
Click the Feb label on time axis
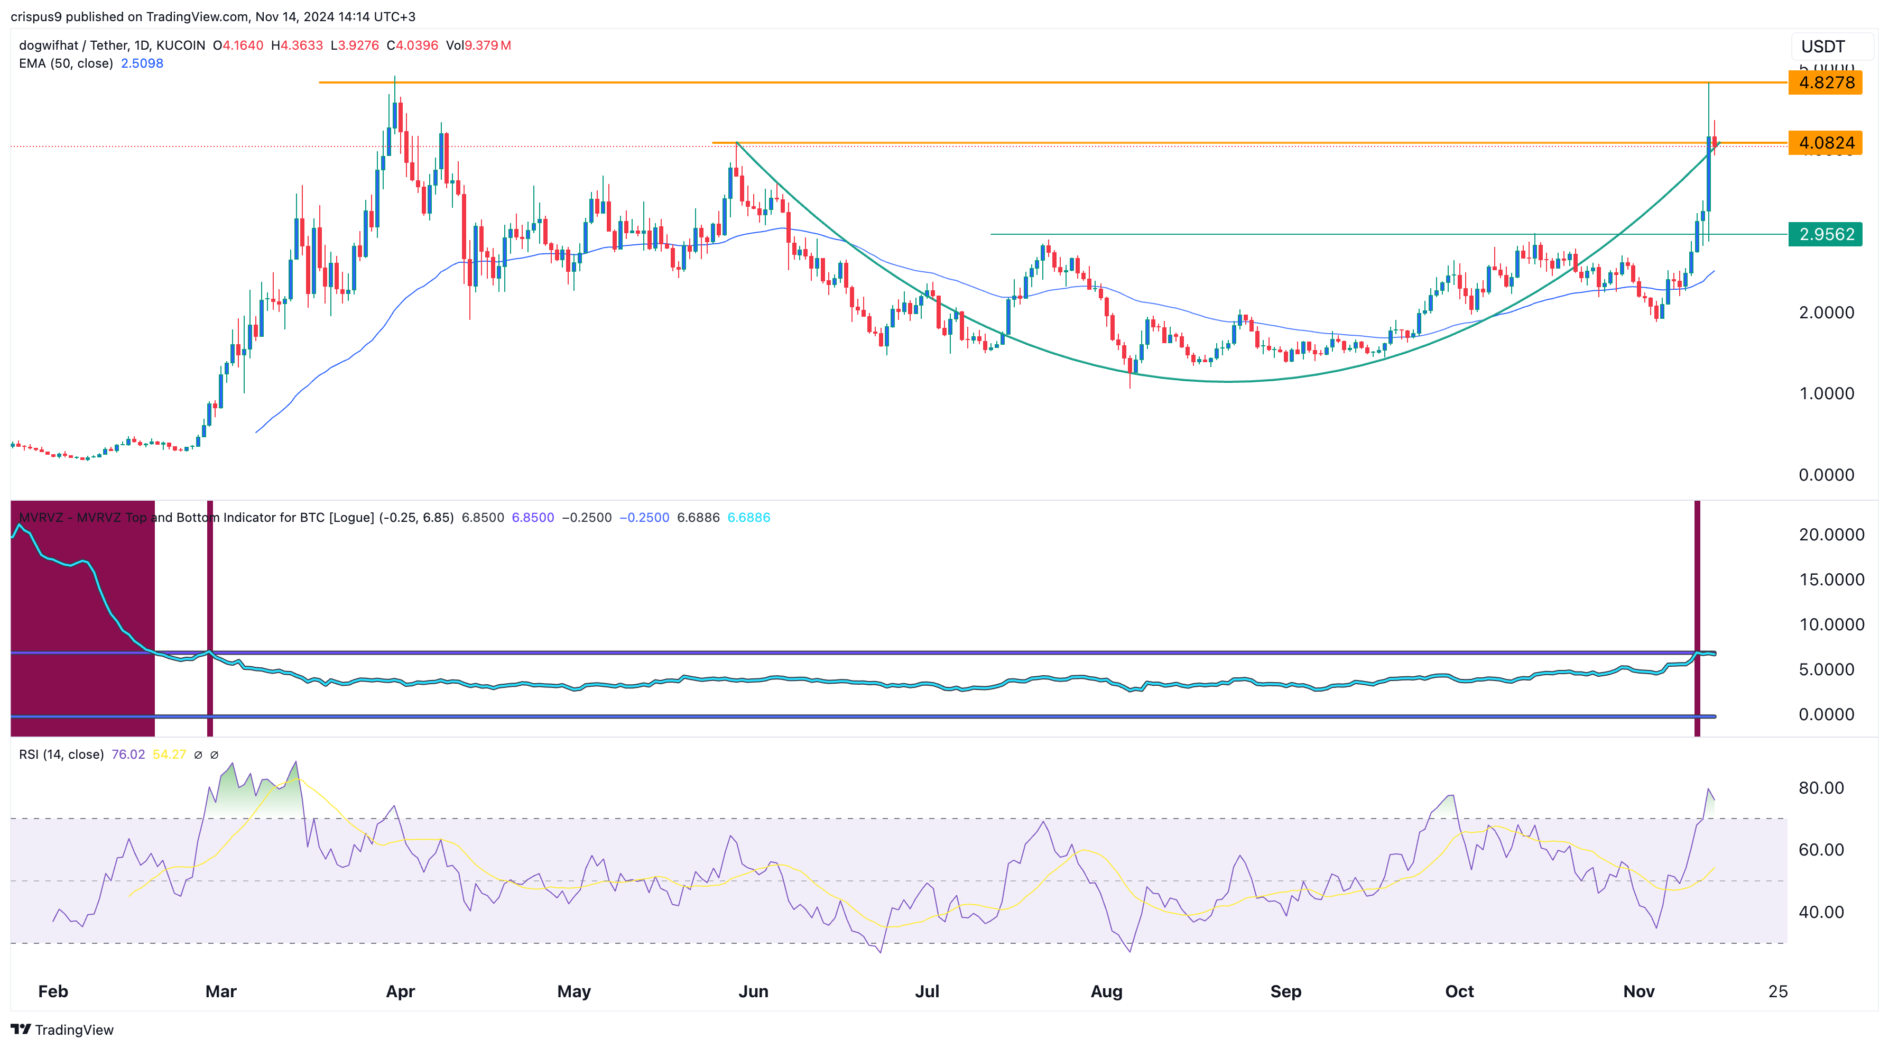[53, 991]
